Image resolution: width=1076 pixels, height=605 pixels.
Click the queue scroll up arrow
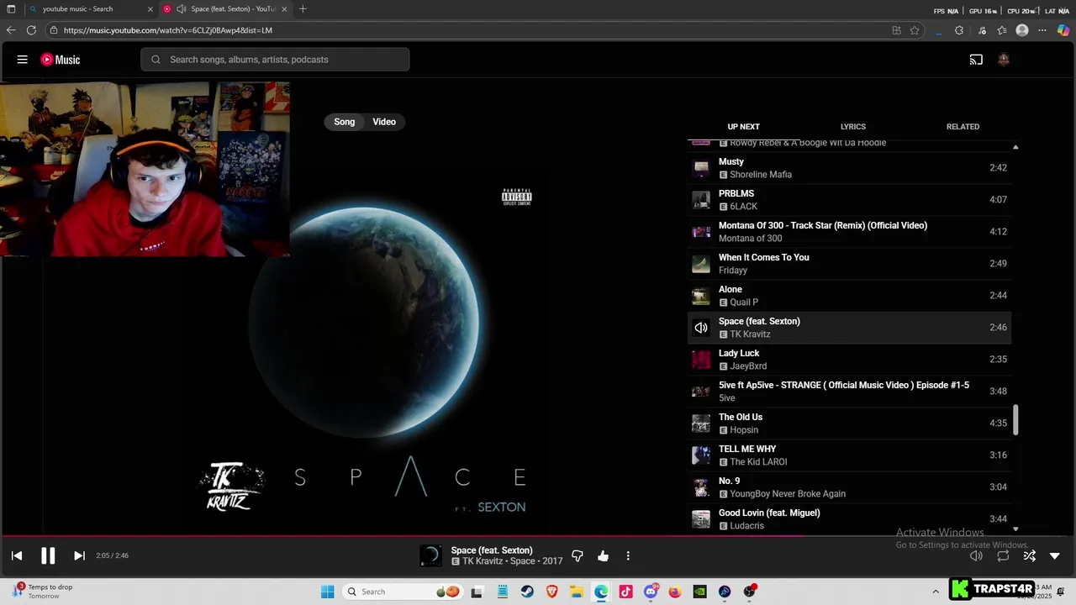pos(1015,147)
